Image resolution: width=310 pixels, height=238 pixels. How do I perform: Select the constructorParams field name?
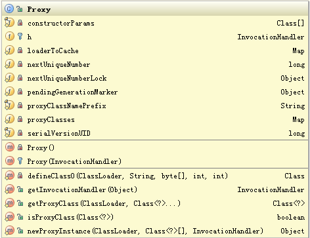pyautogui.click(x=61, y=23)
